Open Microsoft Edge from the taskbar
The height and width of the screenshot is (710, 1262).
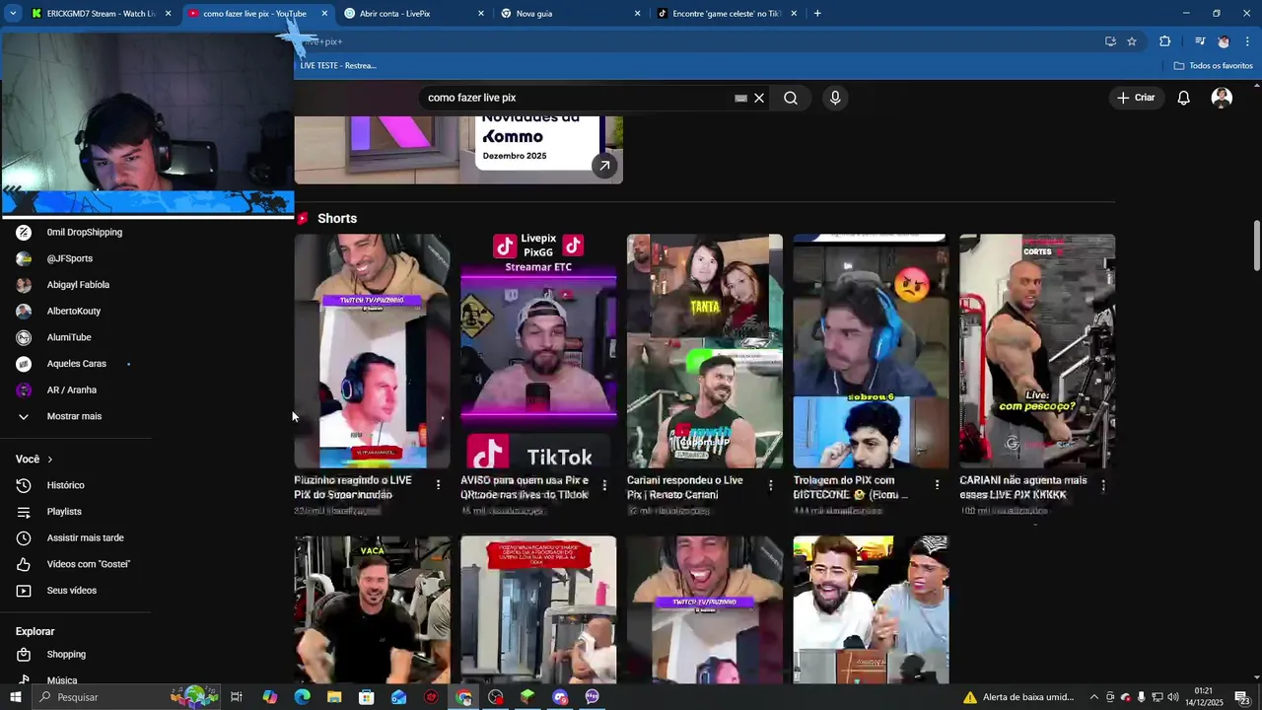(302, 697)
